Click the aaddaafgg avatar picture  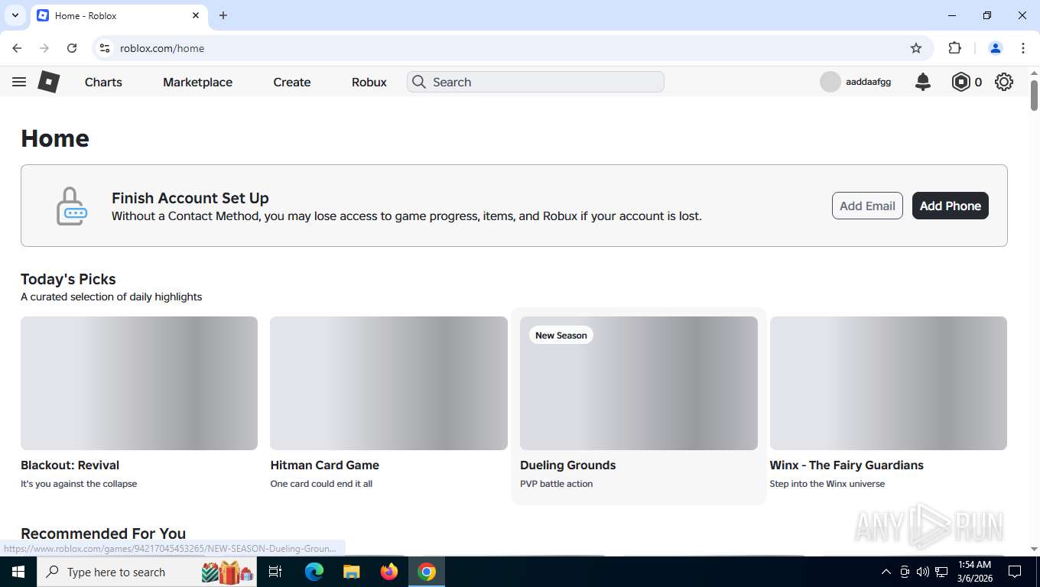(x=830, y=82)
